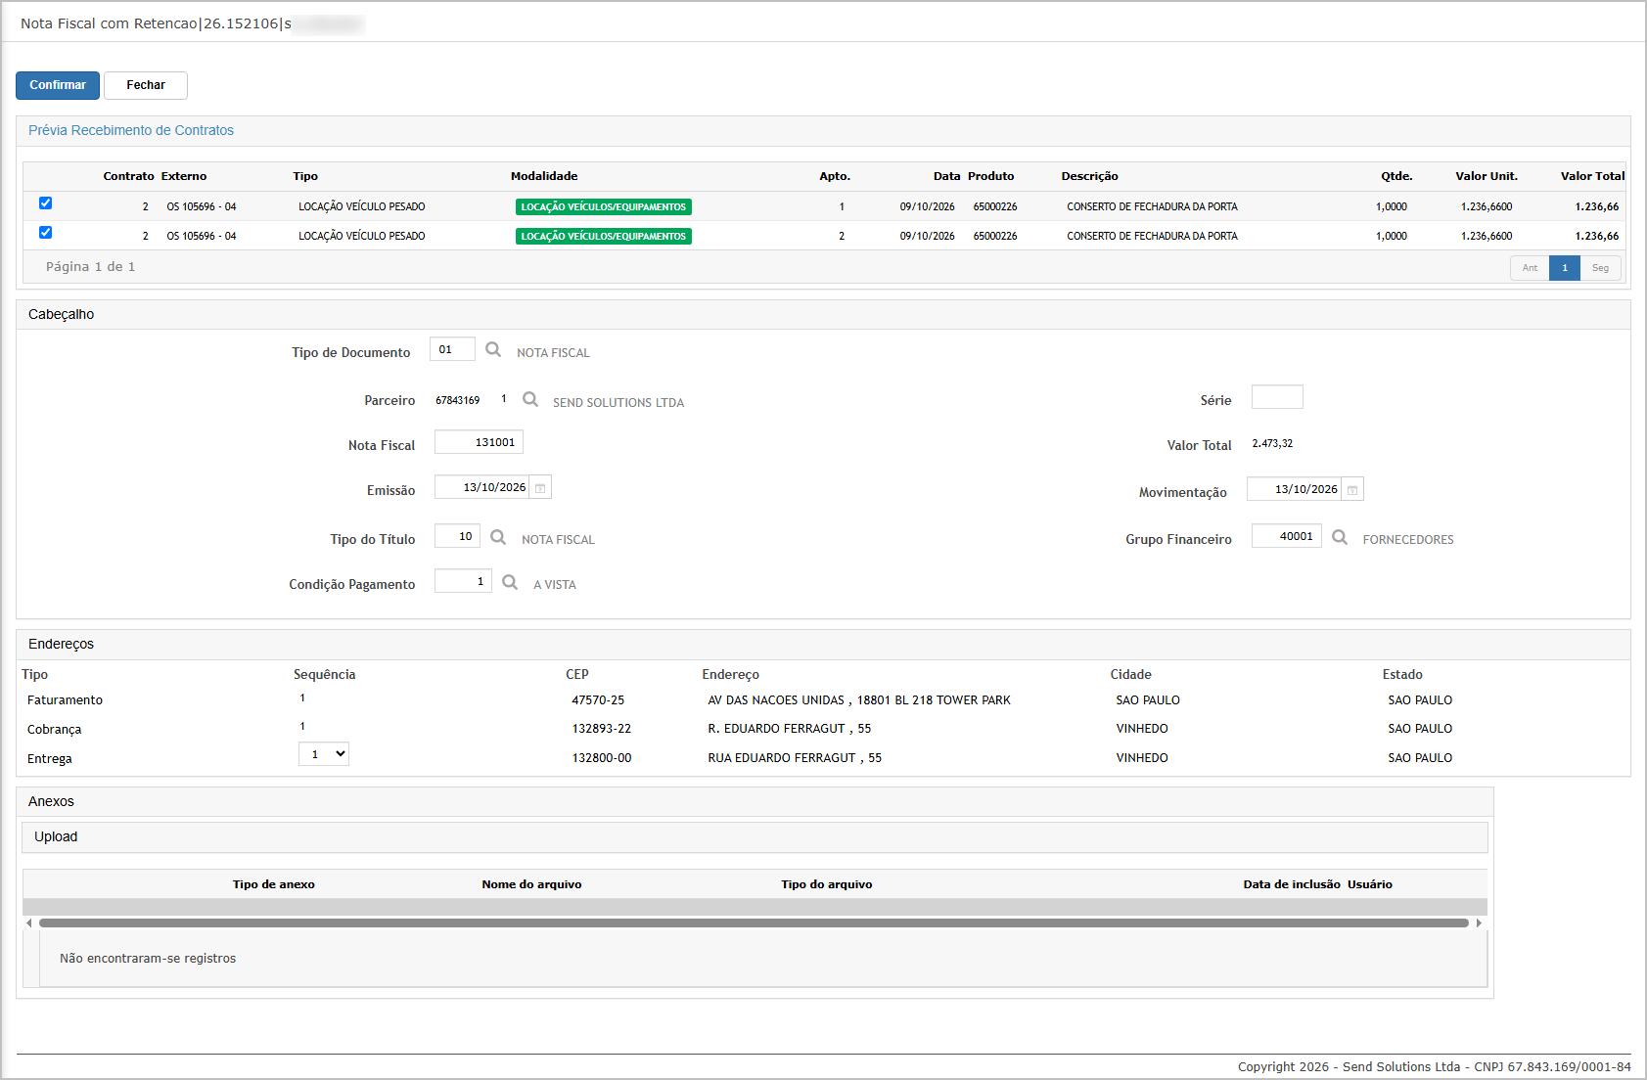1647x1080 pixels.
Task: Open the Condição Pagamento search lookup
Action: coord(510,582)
